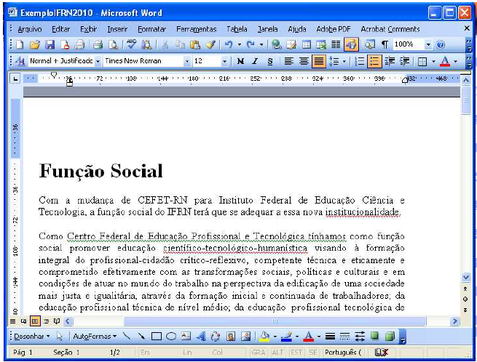Open the Editar menu
Viewport: 477px width, 362px height.
(61, 29)
